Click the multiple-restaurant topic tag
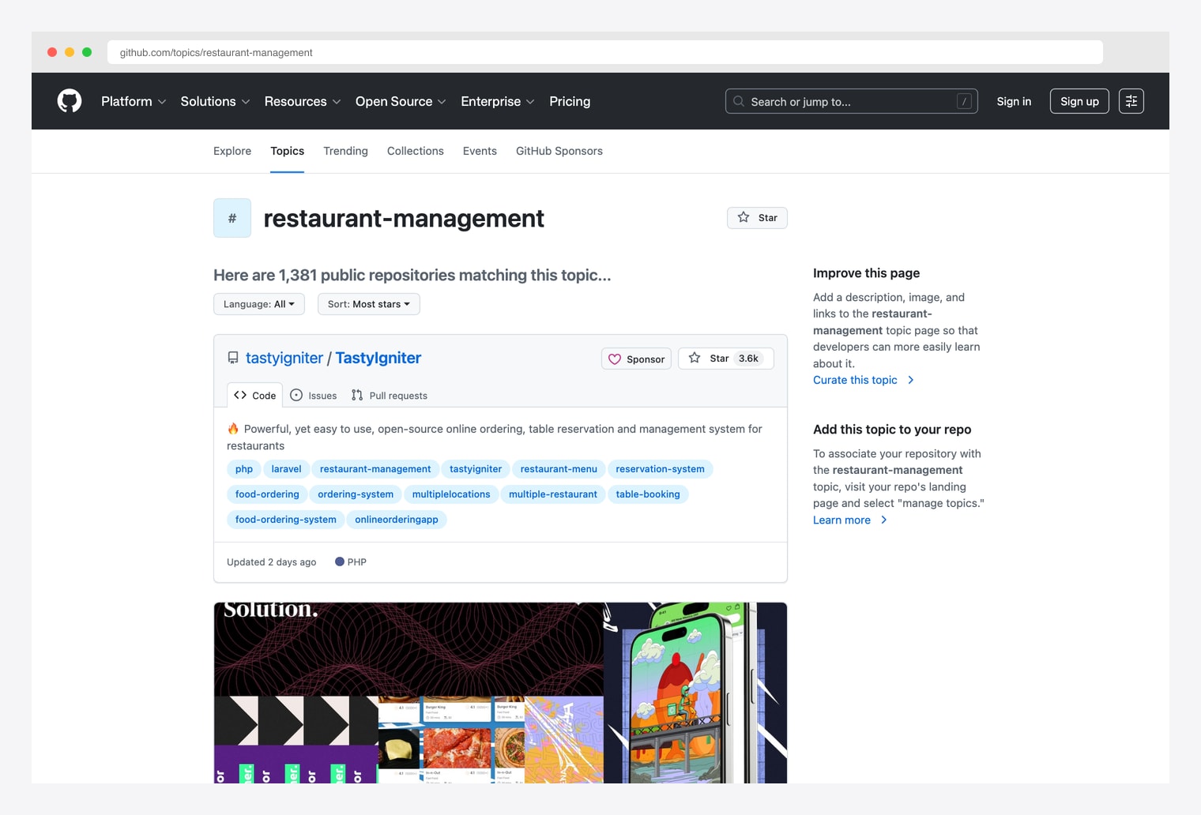 click(553, 494)
